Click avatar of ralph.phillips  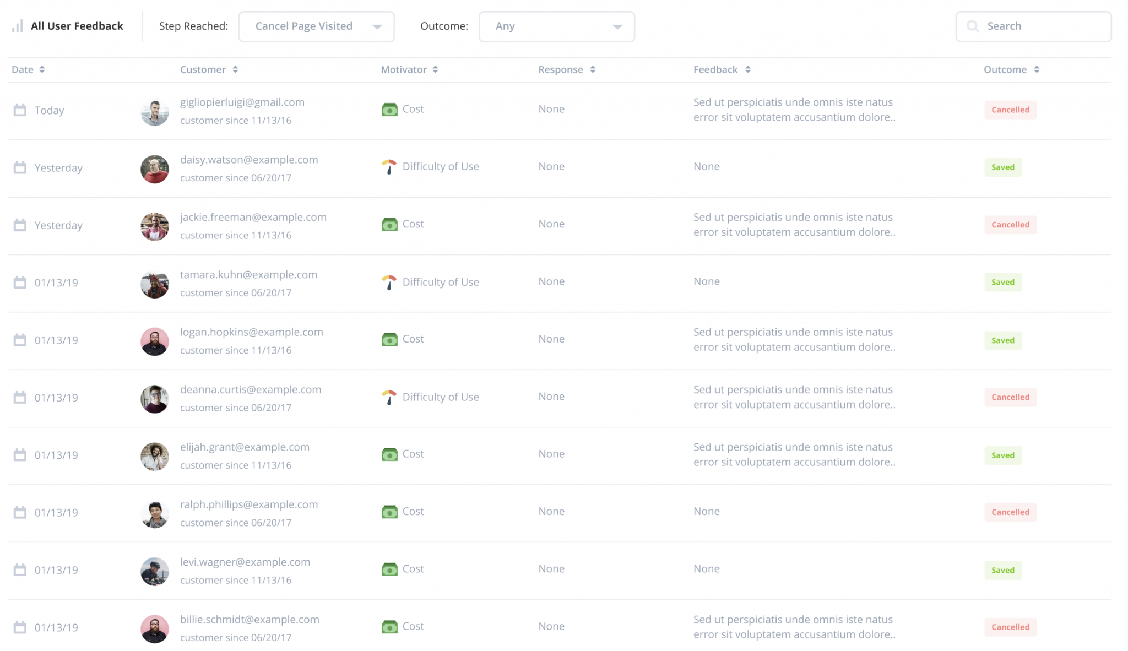(155, 514)
